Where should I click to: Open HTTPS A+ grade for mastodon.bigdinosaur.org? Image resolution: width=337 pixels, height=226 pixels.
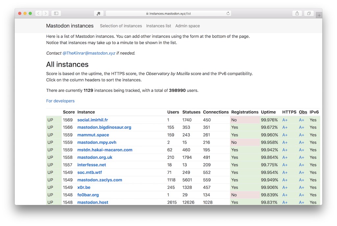point(285,127)
